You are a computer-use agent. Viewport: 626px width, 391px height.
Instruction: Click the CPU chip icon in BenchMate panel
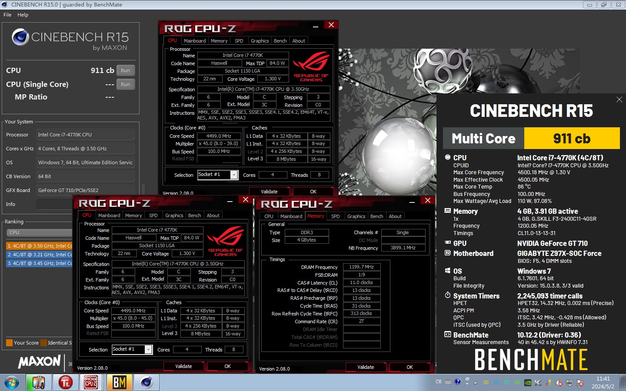(447, 158)
